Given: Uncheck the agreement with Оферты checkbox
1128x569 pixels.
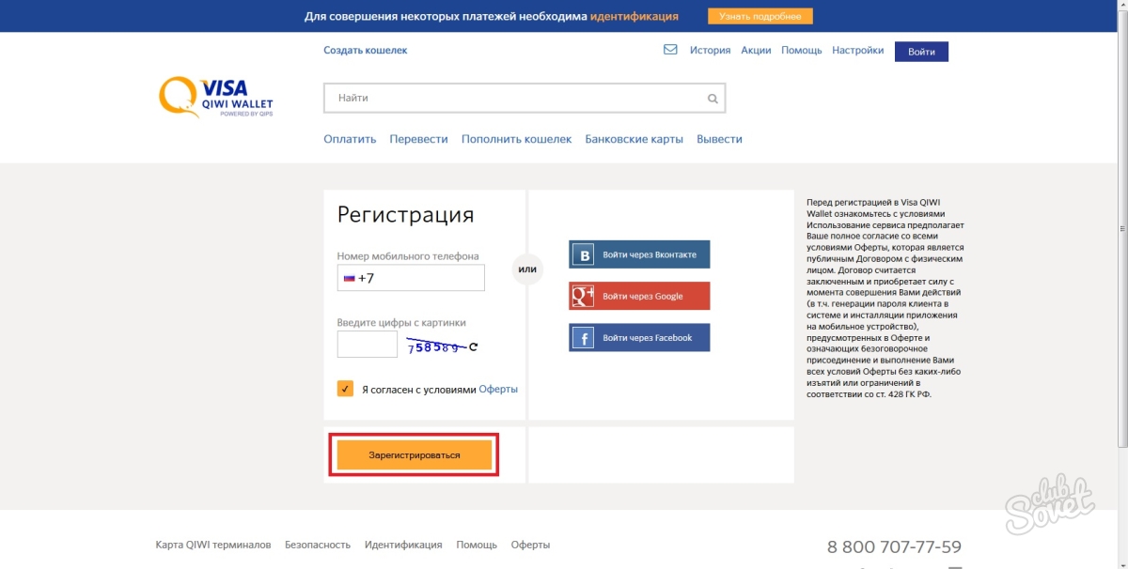Looking at the screenshot, I should click(345, 389).
